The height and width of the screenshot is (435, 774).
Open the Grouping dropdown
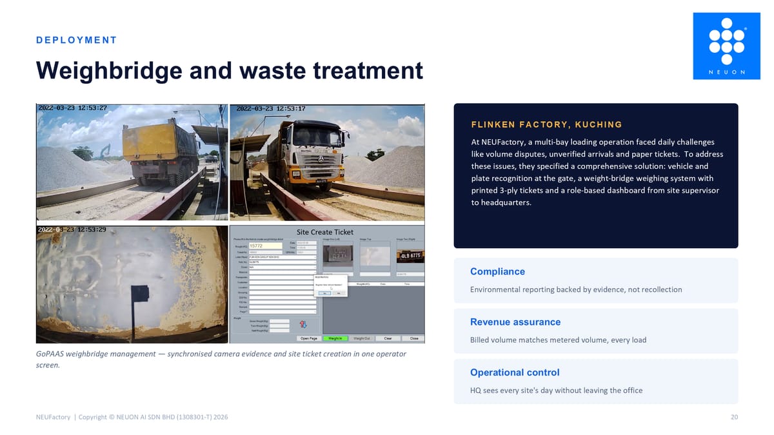(283, 293)
